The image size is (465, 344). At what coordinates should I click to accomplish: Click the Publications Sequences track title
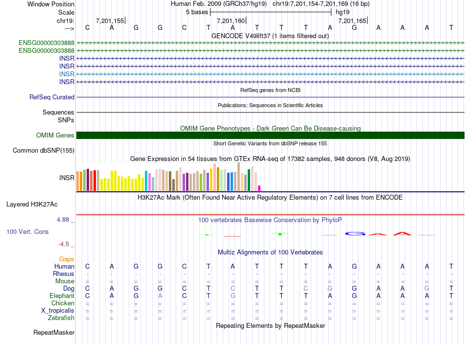270,105
